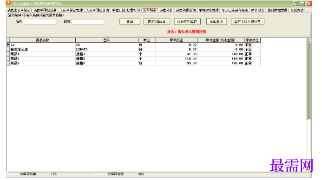Click the 查询 button

(130, 21)
